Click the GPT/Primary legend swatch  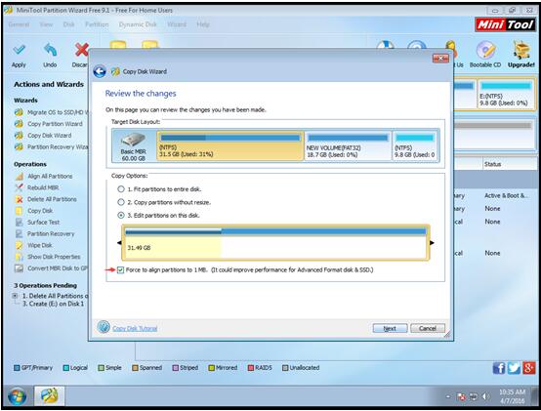[x=17, y=368]
